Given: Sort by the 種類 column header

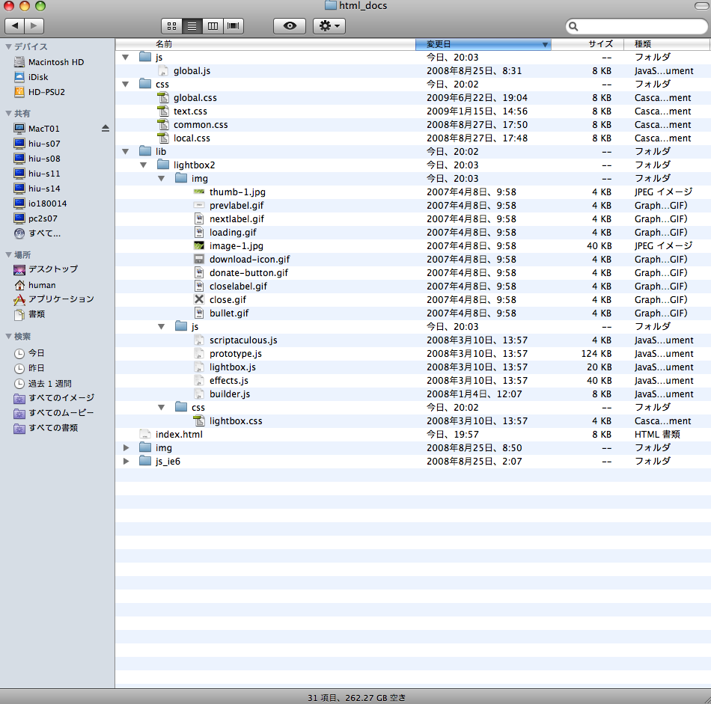Looking at the screenshot, I should point(667,44).
